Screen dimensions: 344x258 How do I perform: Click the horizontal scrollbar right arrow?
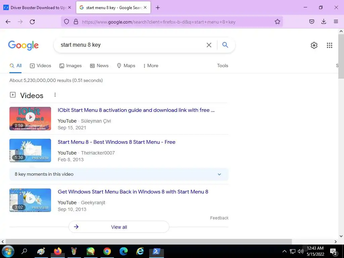(336, 242)
